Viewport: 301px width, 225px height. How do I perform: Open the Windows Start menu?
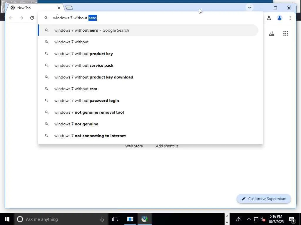pos(7,219)
